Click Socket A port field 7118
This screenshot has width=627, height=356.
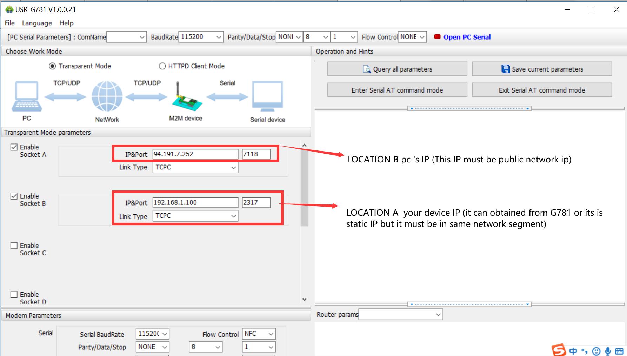pyautogui.click(x=256, y=154)
